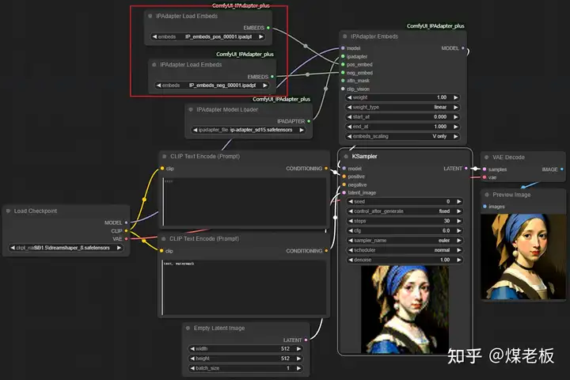Collapse the Preview Image node via its title dot
This screenshot has height=380, width=570.
pyautogui.click(x=487, y=195)
